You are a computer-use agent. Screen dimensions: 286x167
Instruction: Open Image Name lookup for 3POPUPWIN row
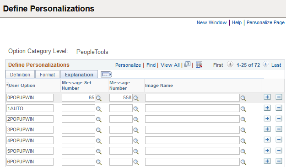point(243,130)
